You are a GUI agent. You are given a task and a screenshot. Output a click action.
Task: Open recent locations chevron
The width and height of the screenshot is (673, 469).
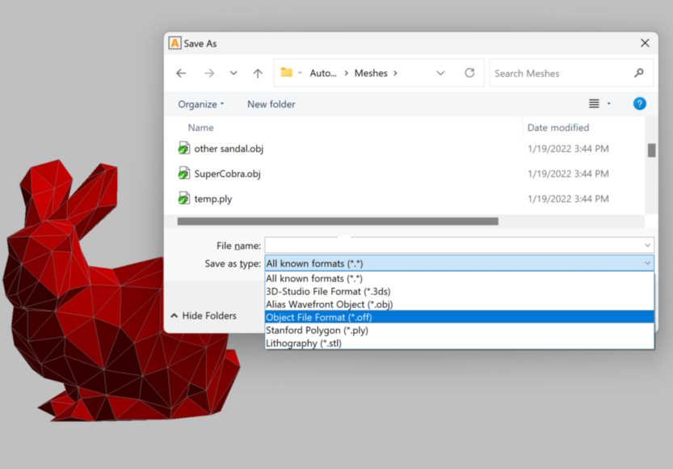[233, 74]
